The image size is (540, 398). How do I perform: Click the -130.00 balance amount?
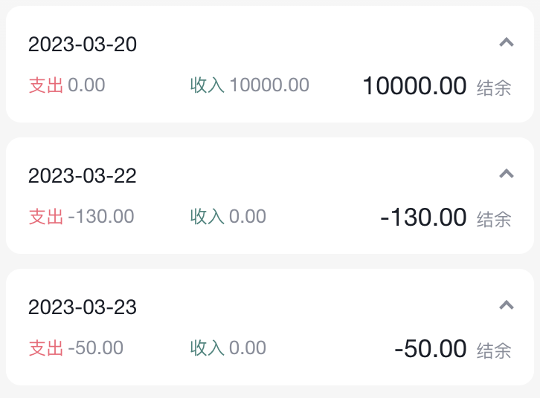tap(422, 218)
